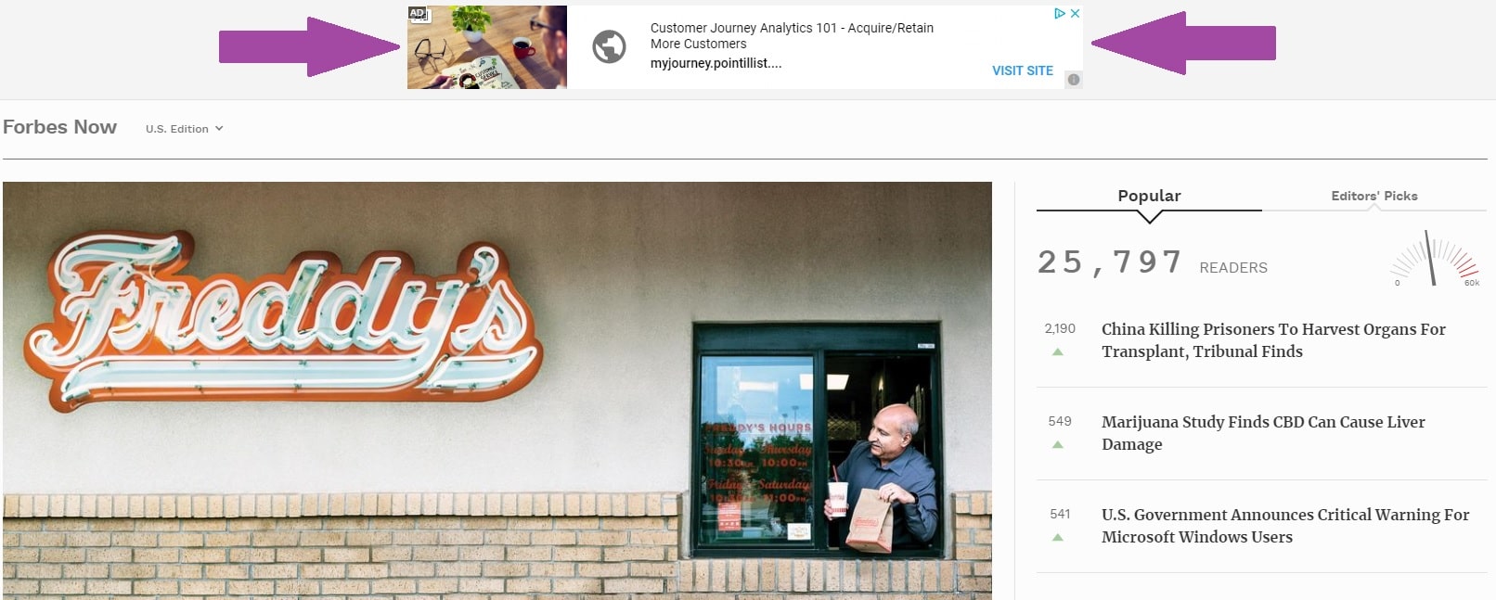Open the U.S. Edition dropdown
This screenshot has height=600, width=1496.
click(184, 129)
